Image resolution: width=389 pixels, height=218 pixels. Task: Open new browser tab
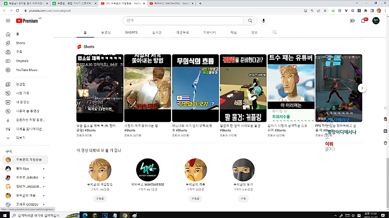pyautogui.click(x=200, y=3)
